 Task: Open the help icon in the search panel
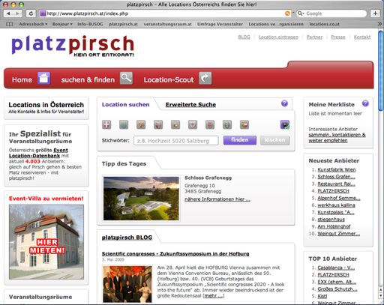coord(284,103)
